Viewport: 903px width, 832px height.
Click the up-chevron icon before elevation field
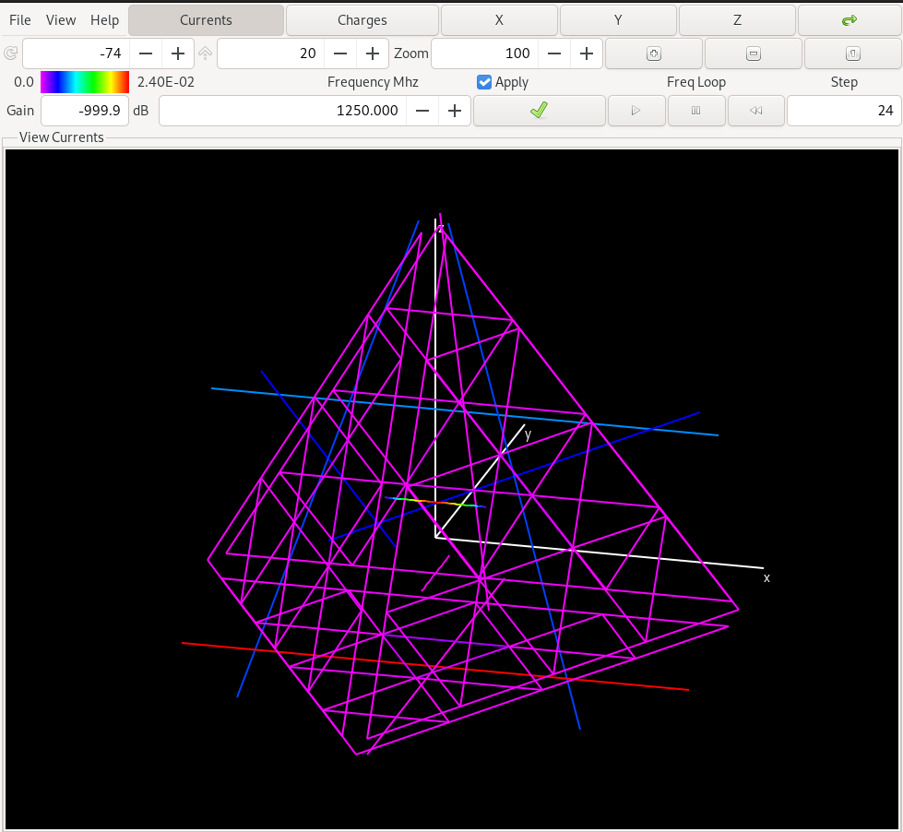[205, 53]
